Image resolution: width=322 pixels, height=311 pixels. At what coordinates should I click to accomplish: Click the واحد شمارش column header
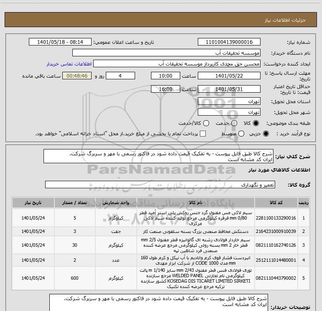click(x=116, y=202)
